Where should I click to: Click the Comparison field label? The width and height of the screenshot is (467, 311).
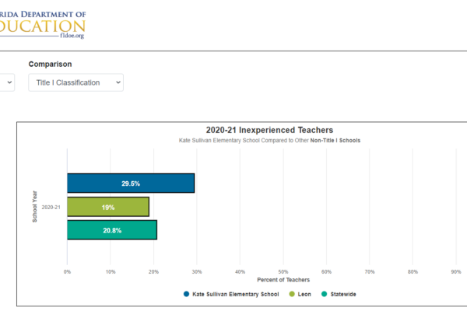(50, 65)
